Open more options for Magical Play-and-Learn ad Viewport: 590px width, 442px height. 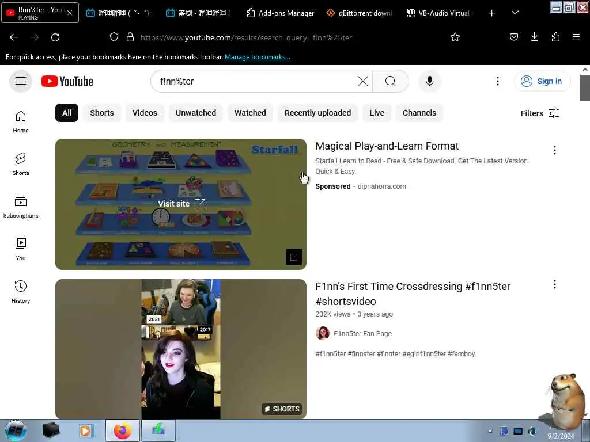(x=554, y=150)
